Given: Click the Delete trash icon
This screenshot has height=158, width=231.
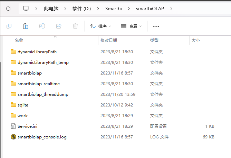Looking at the screenshot, I should tap(75, 26).
